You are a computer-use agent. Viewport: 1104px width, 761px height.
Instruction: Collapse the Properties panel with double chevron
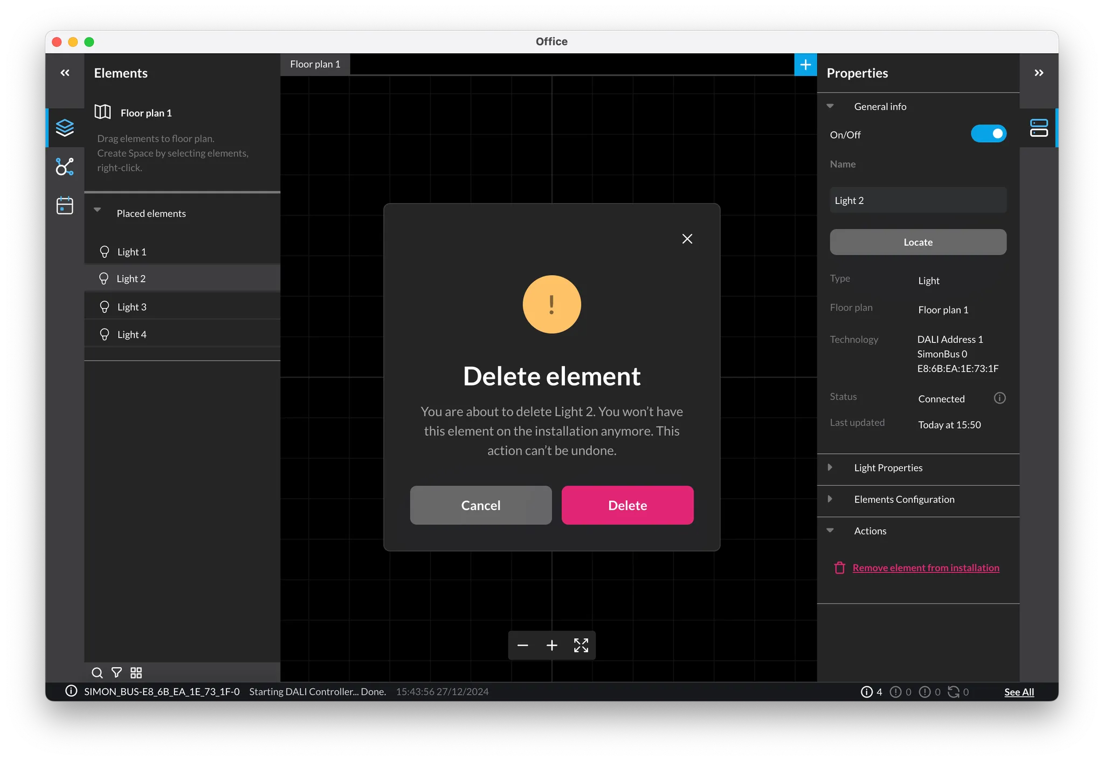(1039, 73)
